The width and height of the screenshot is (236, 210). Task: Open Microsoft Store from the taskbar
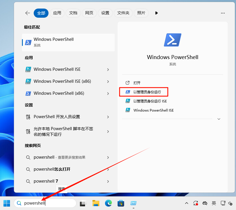click(x=121, y=203)
